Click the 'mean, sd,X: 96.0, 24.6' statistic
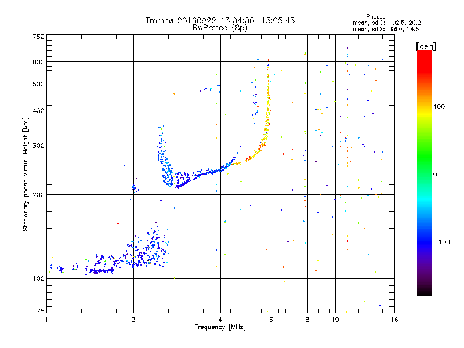 [386, 29]
